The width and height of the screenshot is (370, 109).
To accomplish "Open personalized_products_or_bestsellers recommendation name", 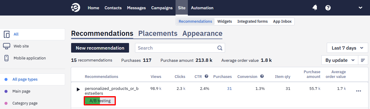I will pyautogui.click(x=112, y=91).
